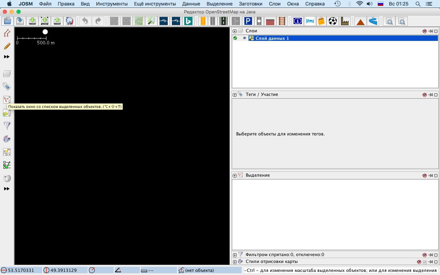Choose the brown peak triangle preset icon

point(360,21)
